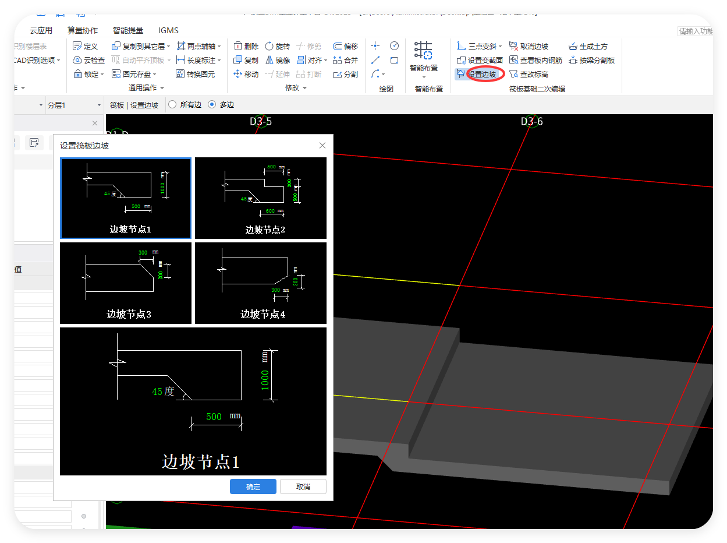Select the 偏移 offset tool

[x=346, y=46]
